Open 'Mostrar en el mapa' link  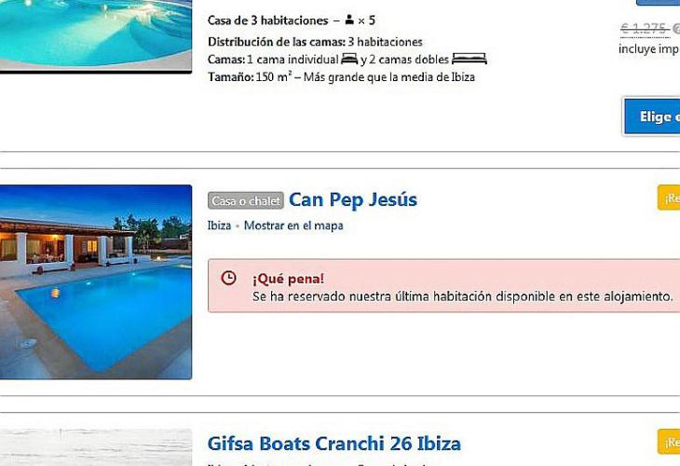click(x=293, y=226)
